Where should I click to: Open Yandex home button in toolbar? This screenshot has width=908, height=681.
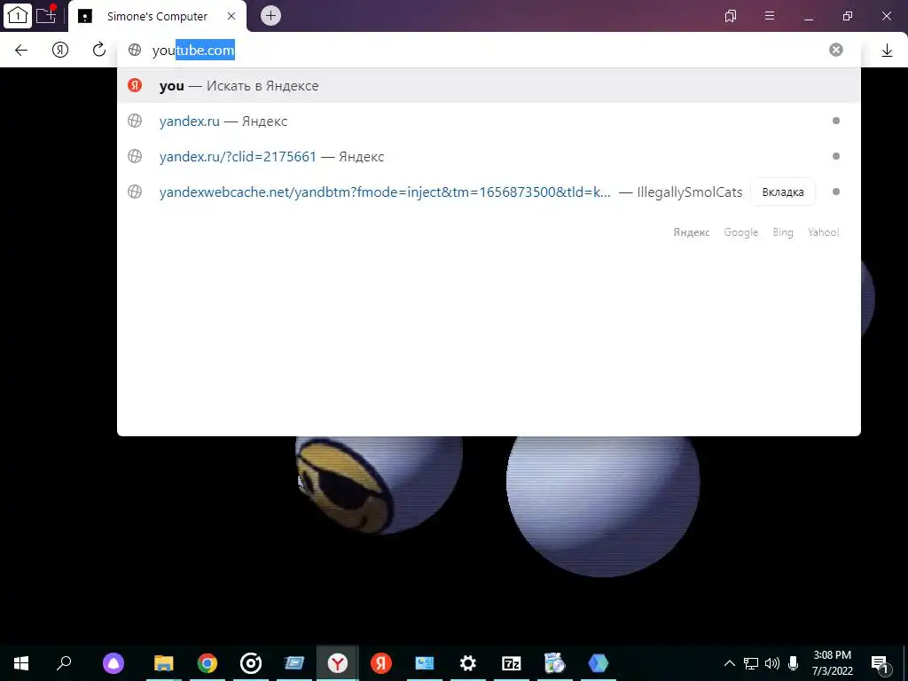[x=60, y=50]
